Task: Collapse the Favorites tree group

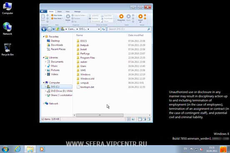Action: coord(44,37)
